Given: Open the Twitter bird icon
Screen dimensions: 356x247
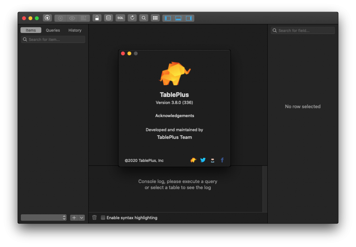Looking at the screenshot, I should pyautogui.click(x=203, y=160).
